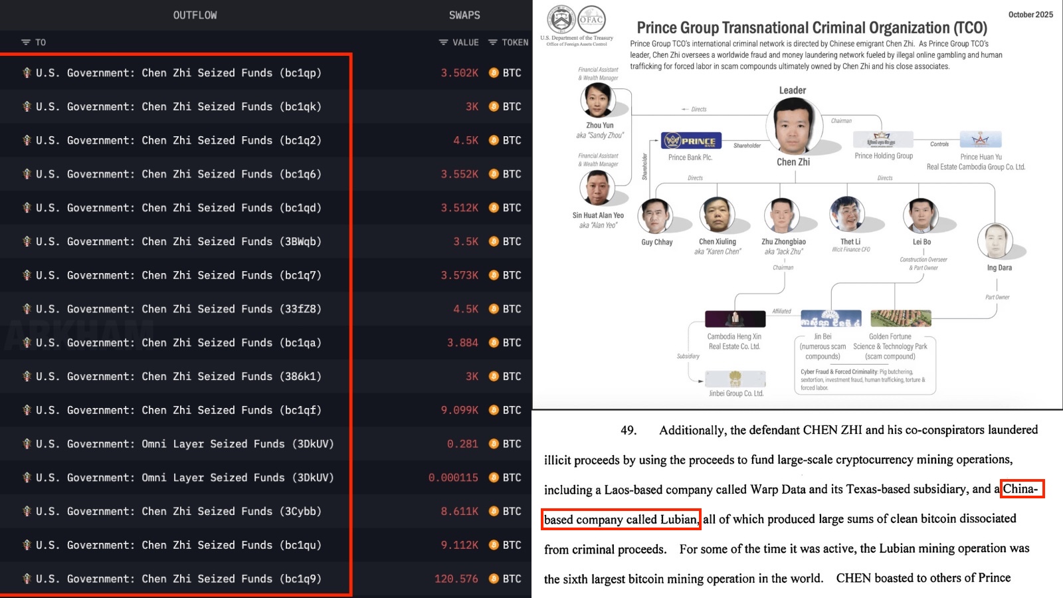Open the Chen Zhi Seized Funds (bc1qf) entity
This screenshot has width=1063, height=598.
176,410
